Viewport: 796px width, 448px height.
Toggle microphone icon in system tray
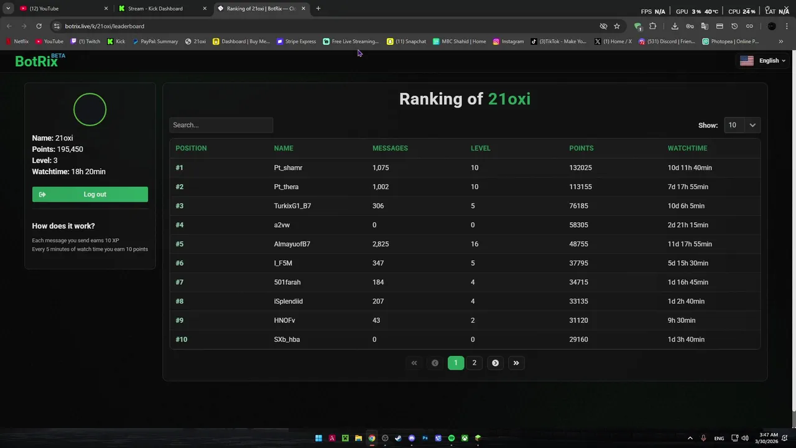(703, 438)
